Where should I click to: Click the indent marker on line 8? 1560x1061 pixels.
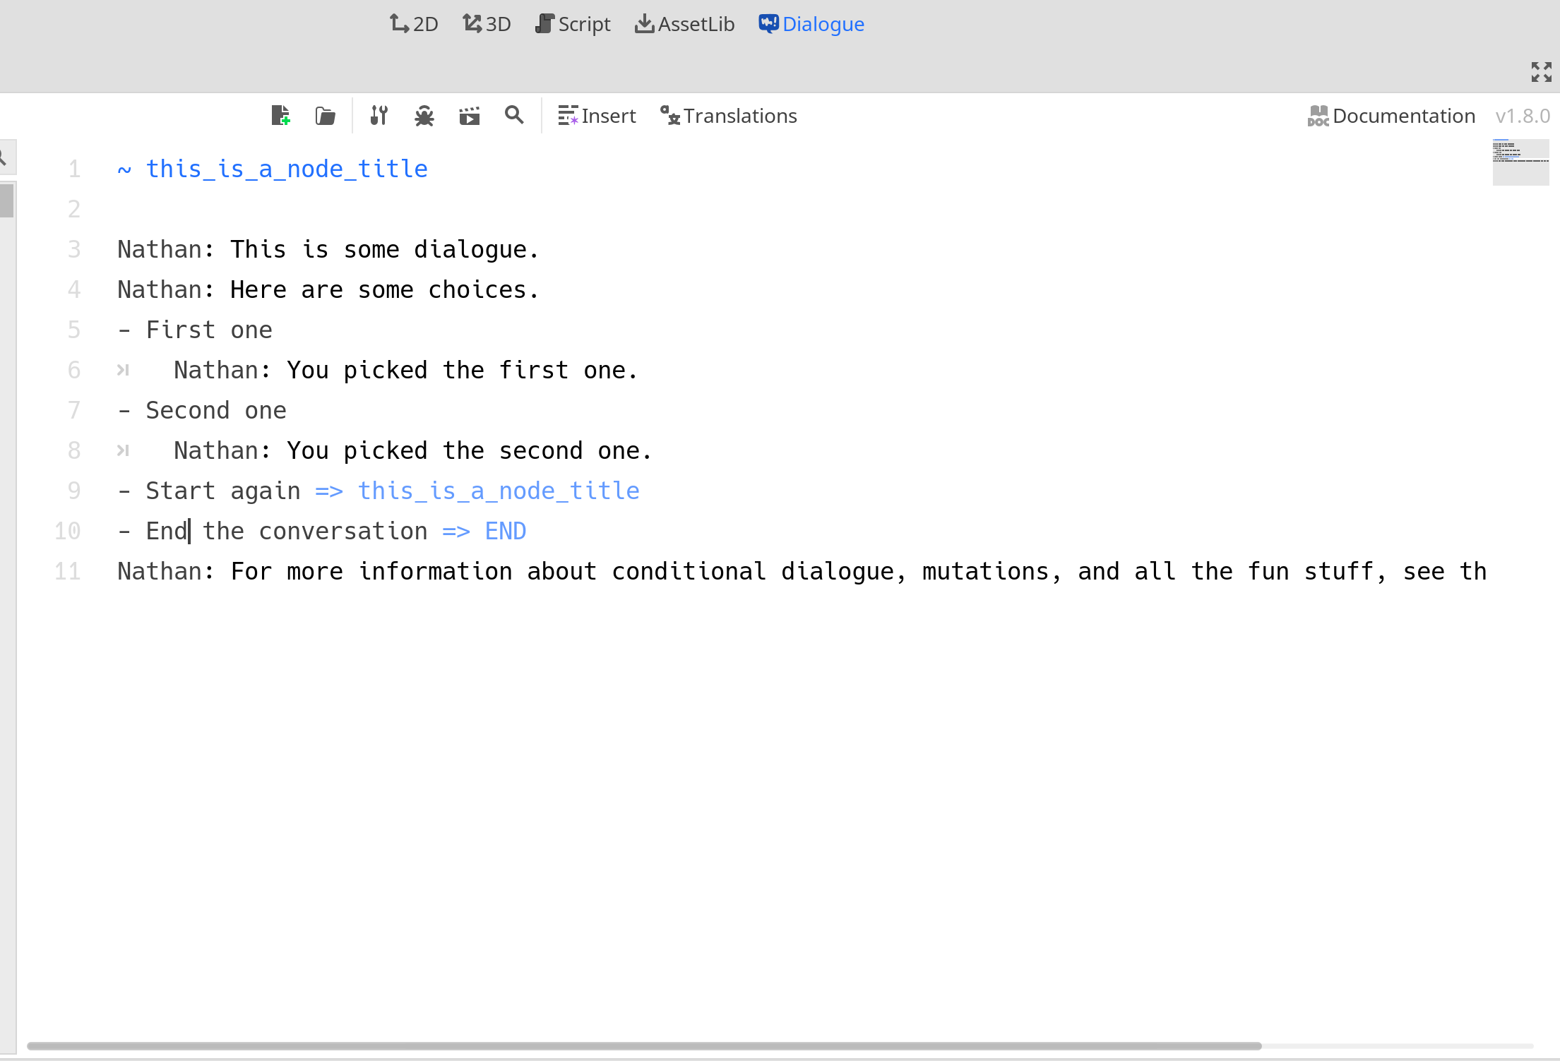[x=123, y=450]
